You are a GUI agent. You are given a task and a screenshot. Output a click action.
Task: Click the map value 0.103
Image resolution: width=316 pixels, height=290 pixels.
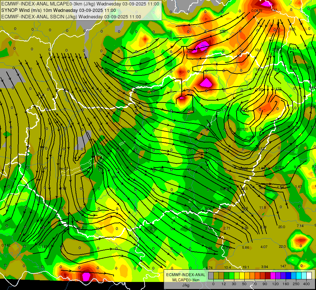[x=226, y=208]
